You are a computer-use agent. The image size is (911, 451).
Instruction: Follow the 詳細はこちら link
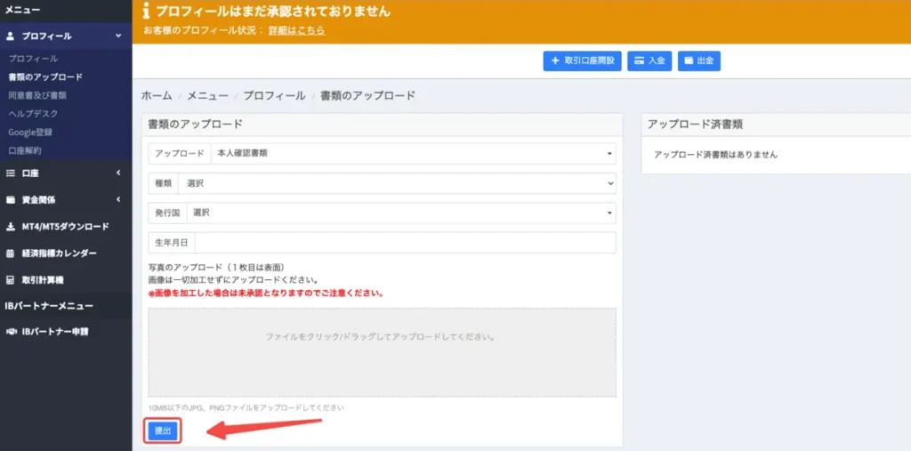click(297, 30)
